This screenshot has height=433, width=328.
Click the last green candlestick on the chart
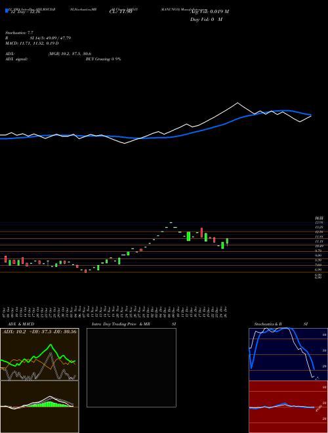227,241
